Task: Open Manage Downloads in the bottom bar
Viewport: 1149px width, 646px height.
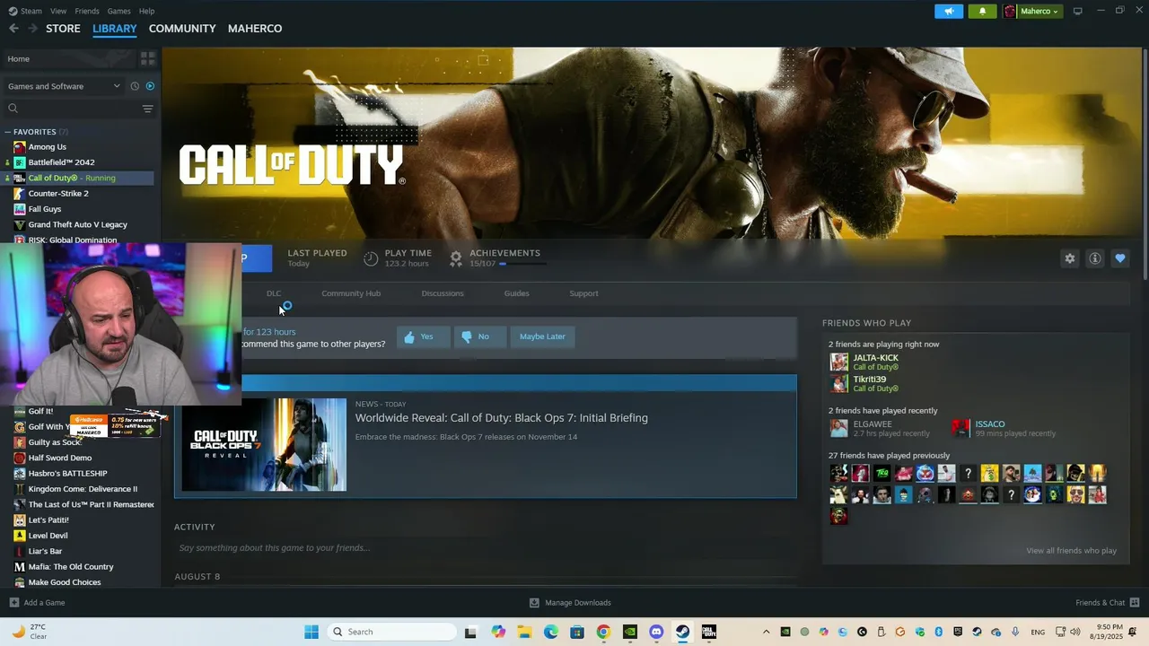Action: point(570,603)
